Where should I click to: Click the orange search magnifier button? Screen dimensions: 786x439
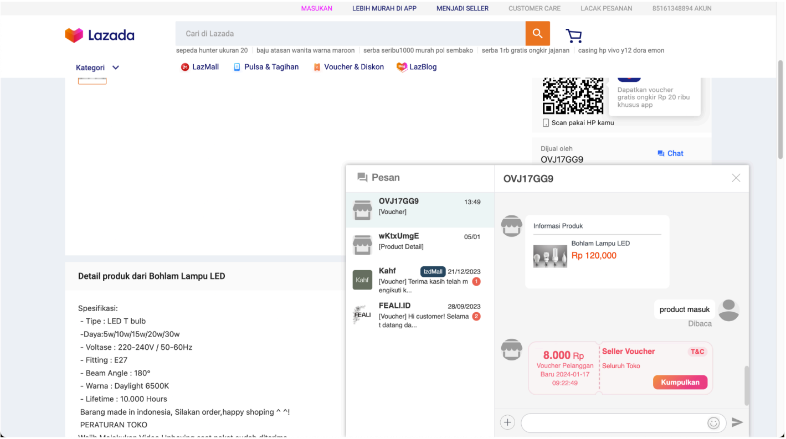[x=537, y=34]
